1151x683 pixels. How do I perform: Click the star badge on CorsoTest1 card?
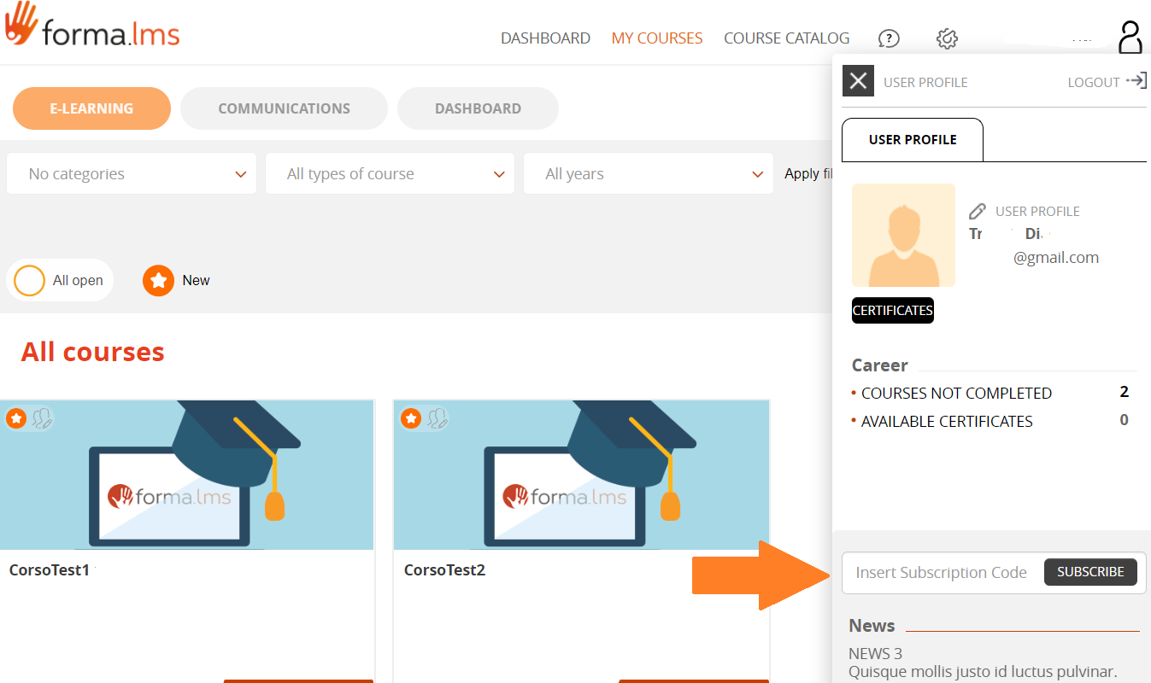16,418
